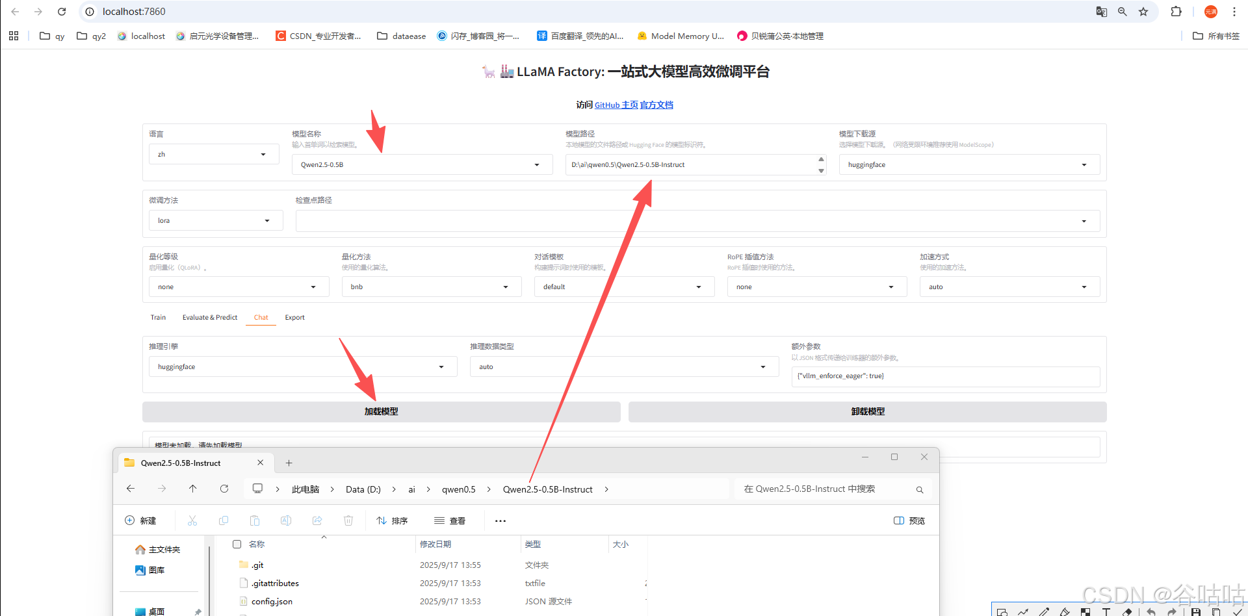Click the cut scissors icon in Explorer

(x=192, y=520)
